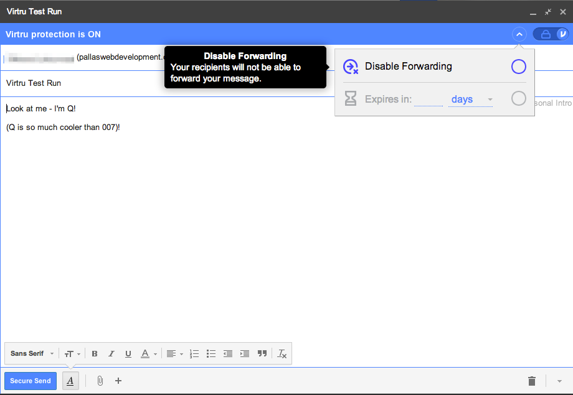The width and height of the screenshot is (573, 395).
Task: Remove formatting from selected text
Action: [282, 353]
